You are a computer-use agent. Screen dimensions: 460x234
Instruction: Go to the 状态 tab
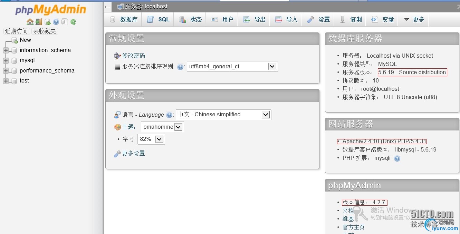click(190, 20)
